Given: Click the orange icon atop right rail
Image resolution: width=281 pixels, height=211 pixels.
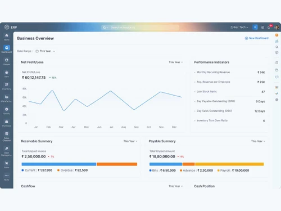Looking at the screenshot, I should coord(277,35).
